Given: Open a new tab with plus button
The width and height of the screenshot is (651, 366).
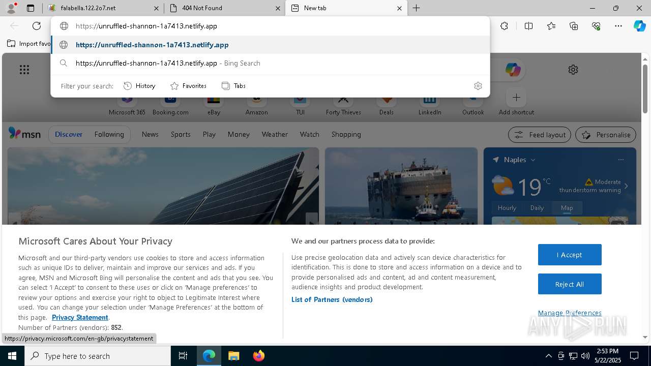Looking at the screenshot, I should click(x=416, y=8).
